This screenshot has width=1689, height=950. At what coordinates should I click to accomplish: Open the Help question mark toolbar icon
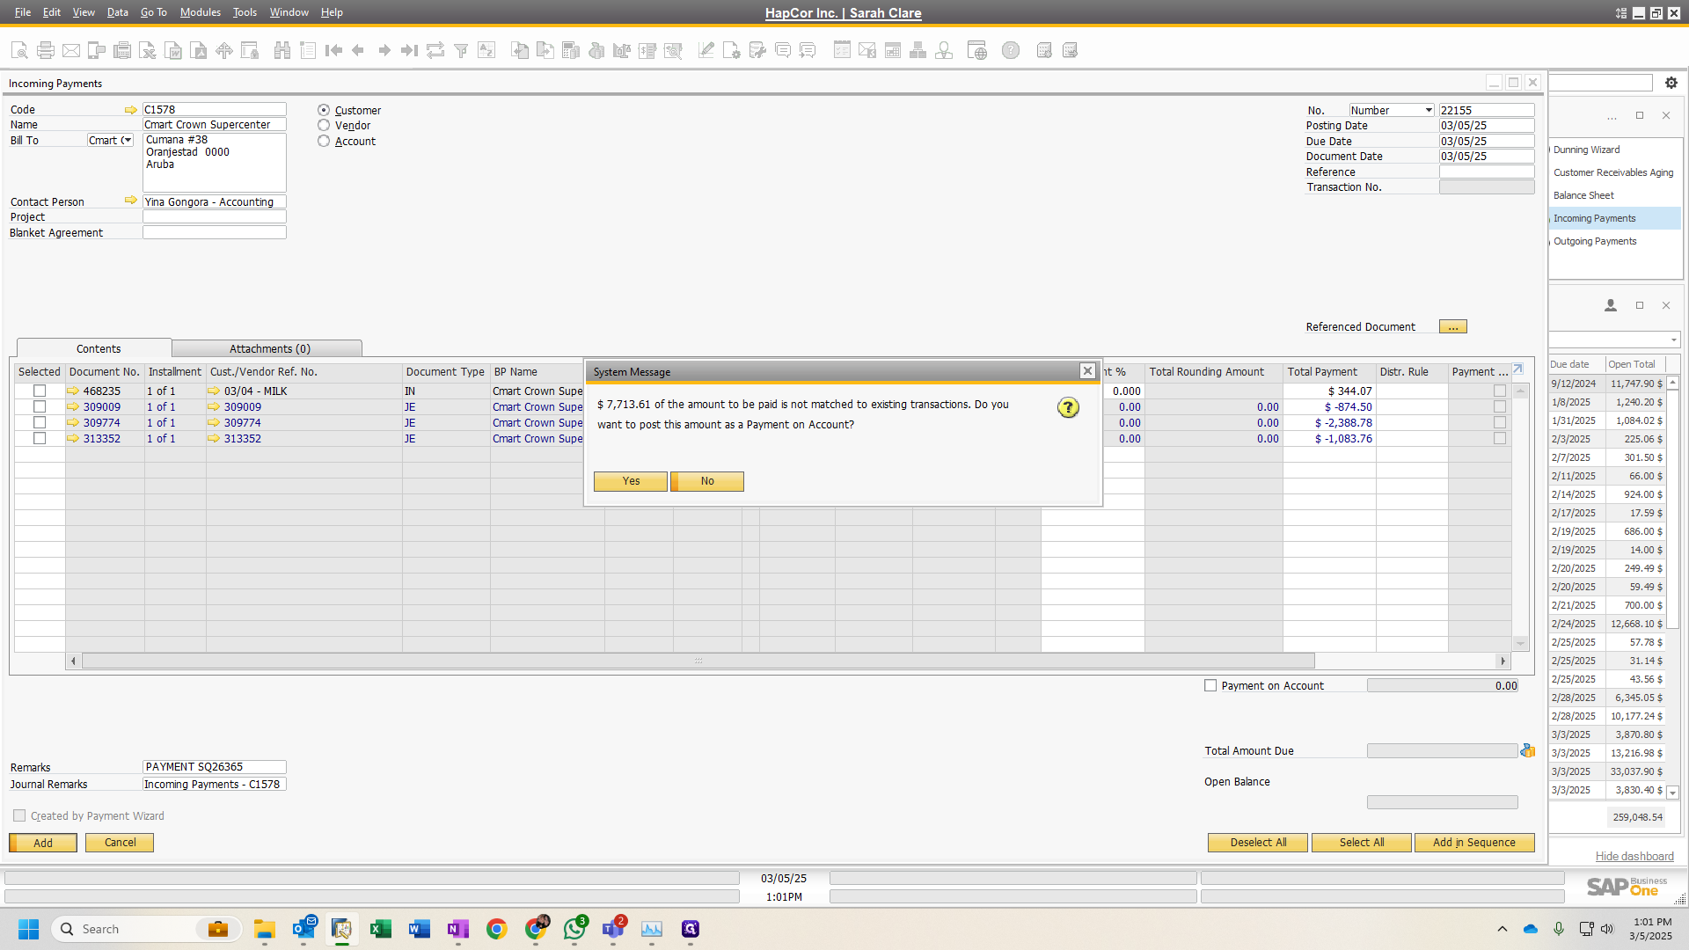click(1011, 50)
